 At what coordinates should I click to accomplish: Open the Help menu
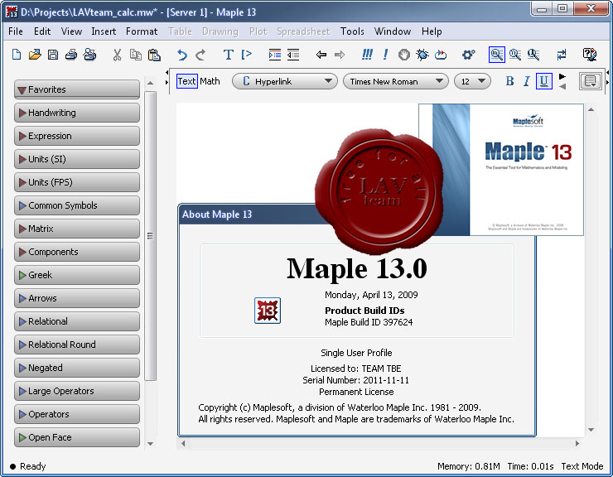pos(432,31)
